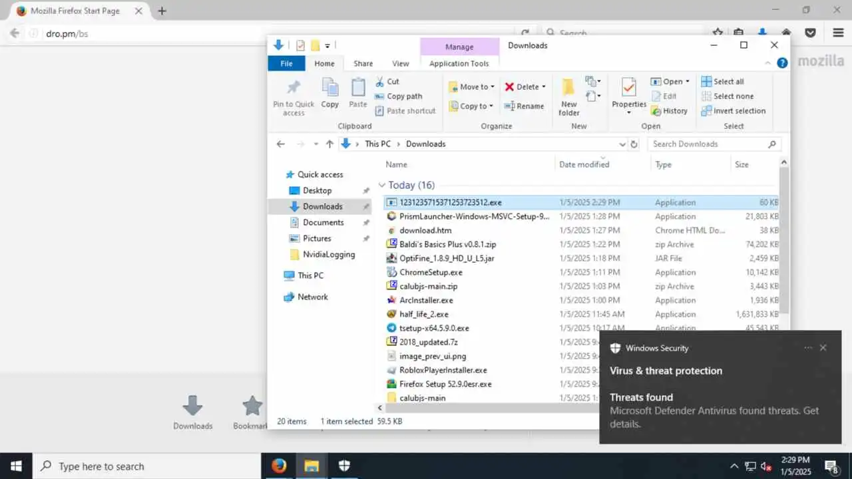Click the Back navigation arrow in Explorer
Viewport: 852px width, 479px height.
[x=280, y=144]
